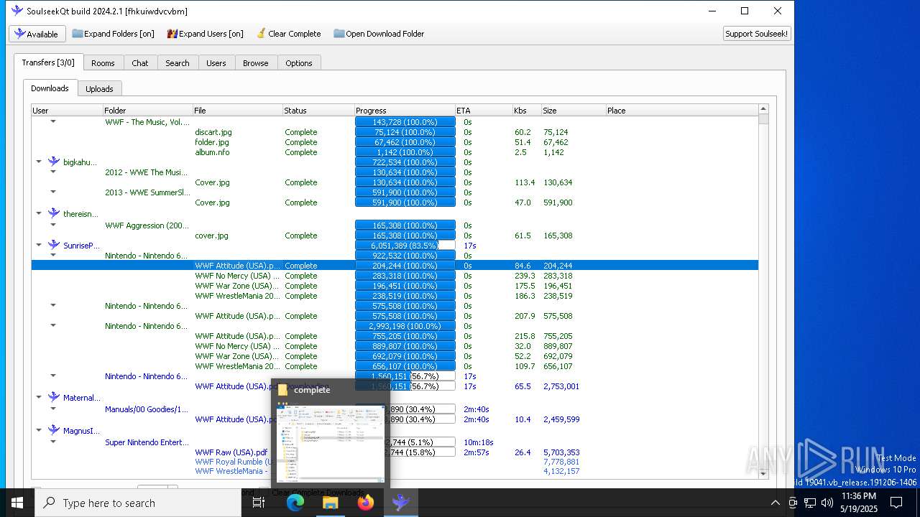Viewport: 920px width, 517px height.
Task: Sort by the Progress column header
Action: tap(405, 111)
